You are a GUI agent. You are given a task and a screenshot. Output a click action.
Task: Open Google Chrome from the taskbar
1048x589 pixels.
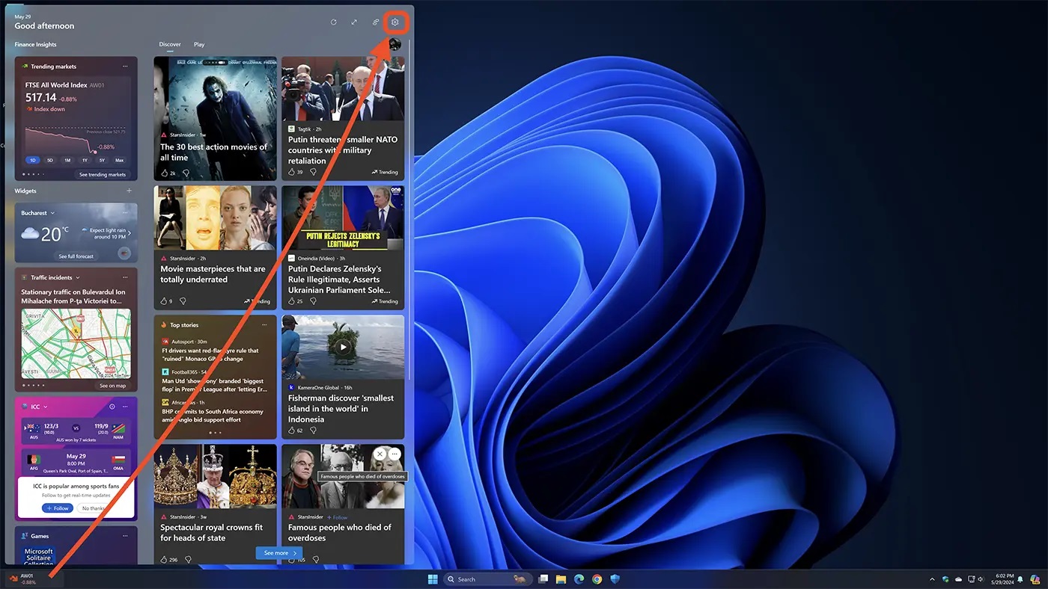597,579
